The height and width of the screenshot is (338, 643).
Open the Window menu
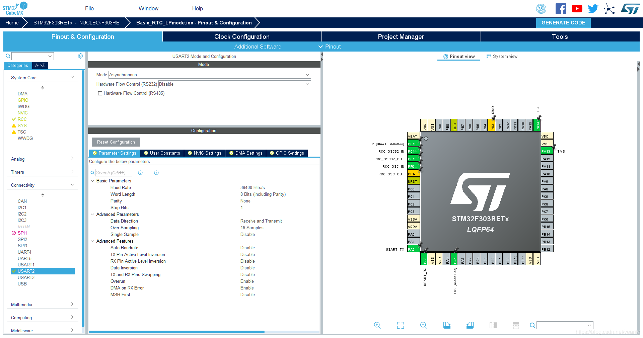click(148, 9)
